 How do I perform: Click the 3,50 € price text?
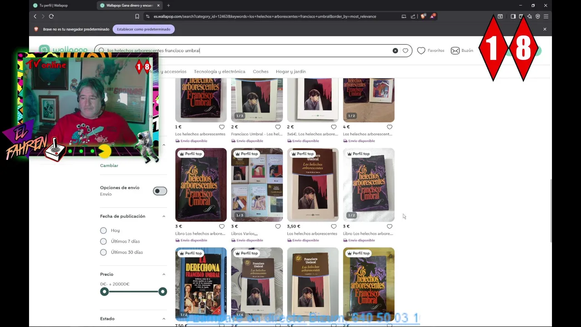click(x=293, y=226)
